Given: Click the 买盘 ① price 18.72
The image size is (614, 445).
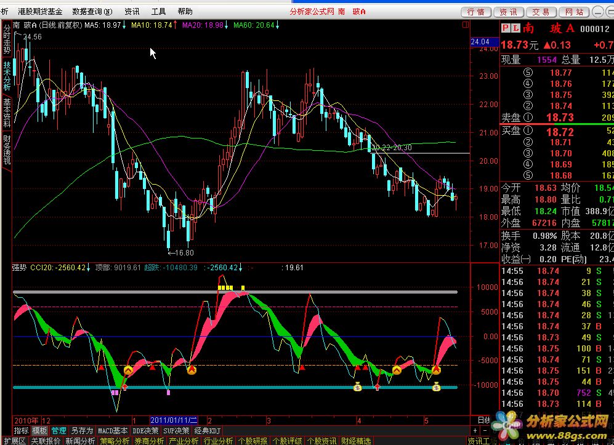Looking at the screenshot, I should pyautogui.click(x=560, y=132).
